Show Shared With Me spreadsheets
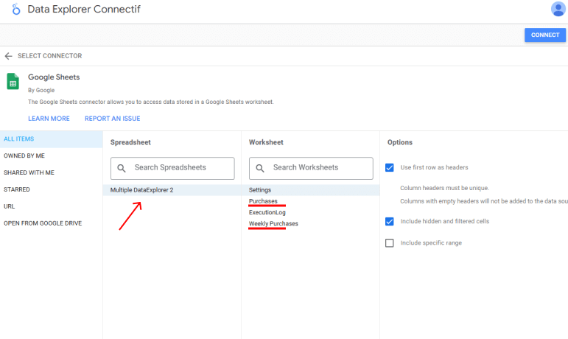The width and height of the screenshot is (568, 339). point(29,173)
